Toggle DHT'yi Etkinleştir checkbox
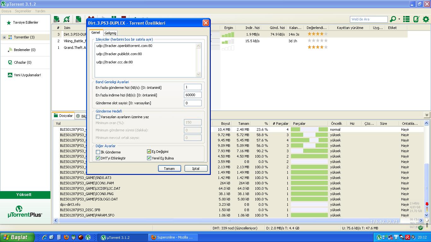The height and width of the screenshot is (242, 431). (x=98, y=158)
